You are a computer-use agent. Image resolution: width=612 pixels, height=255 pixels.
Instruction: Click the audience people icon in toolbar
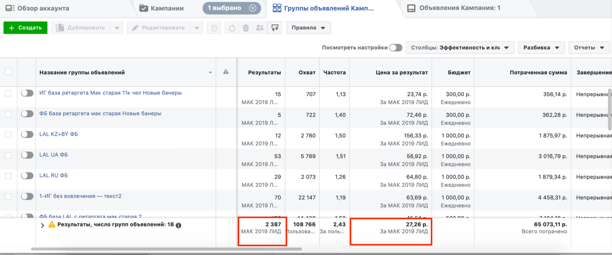click(260, 28)
